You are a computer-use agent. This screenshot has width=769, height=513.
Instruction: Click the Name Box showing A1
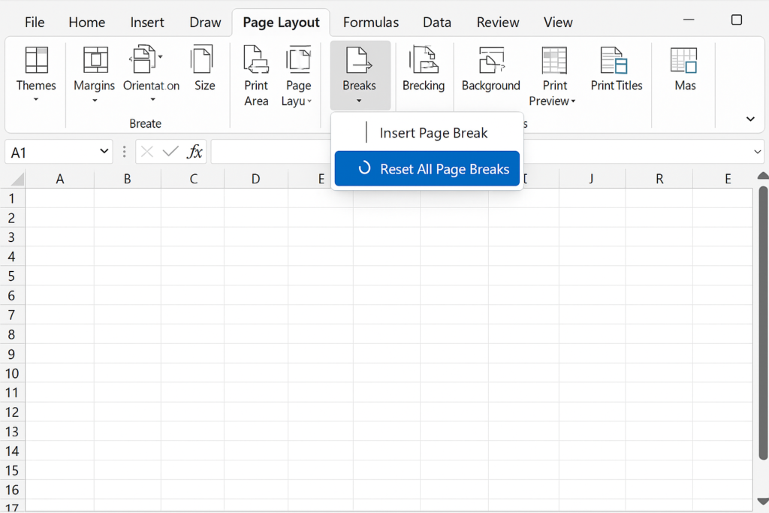[x=59, y=152]
